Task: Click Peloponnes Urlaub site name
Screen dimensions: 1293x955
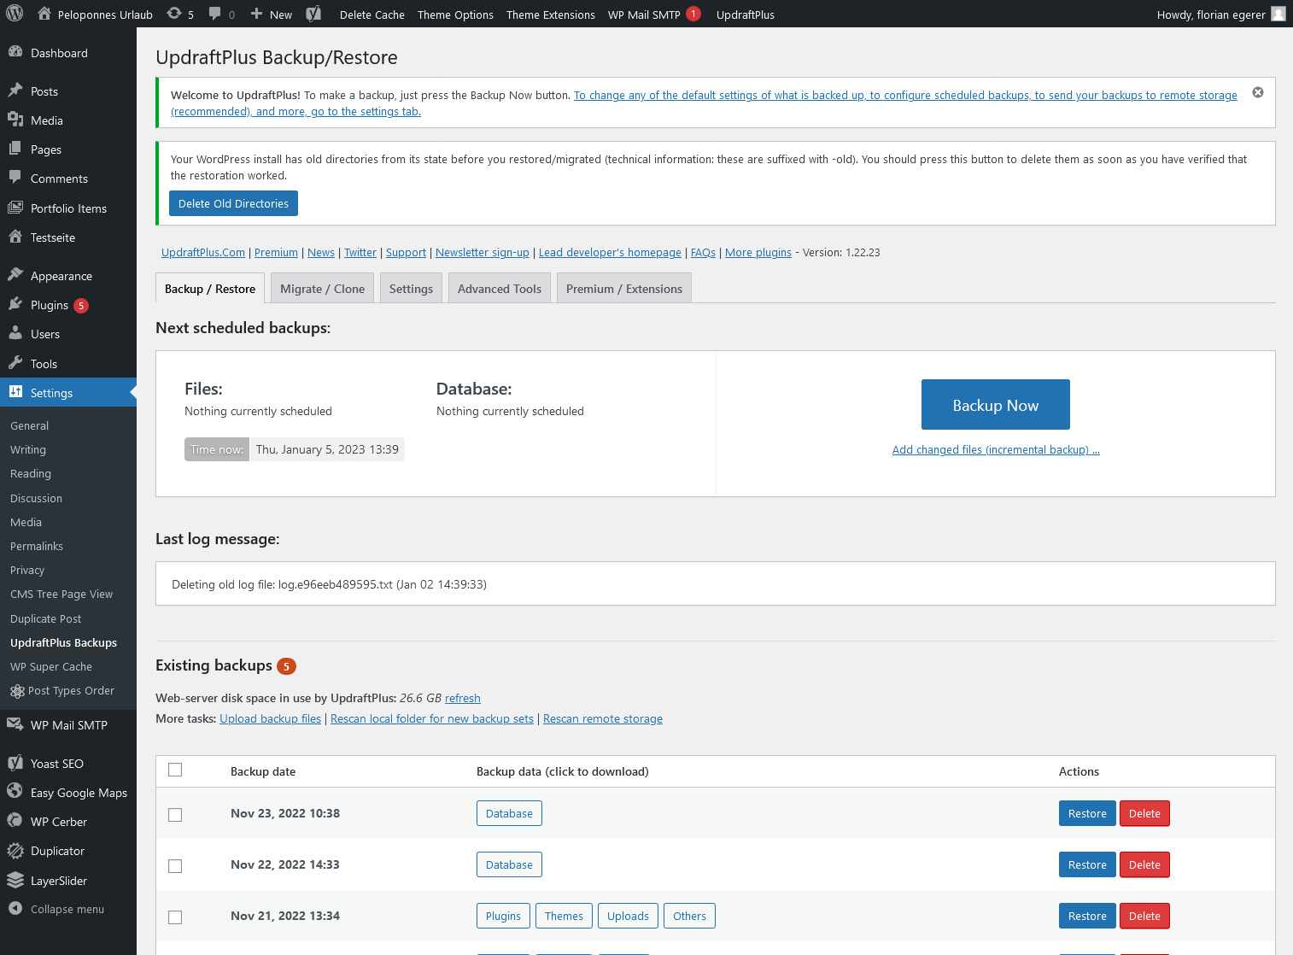Action: (96, 15)
